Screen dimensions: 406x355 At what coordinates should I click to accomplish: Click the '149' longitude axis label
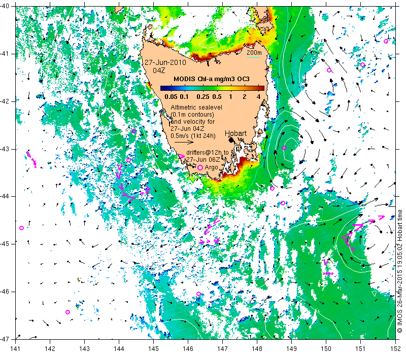291,349
